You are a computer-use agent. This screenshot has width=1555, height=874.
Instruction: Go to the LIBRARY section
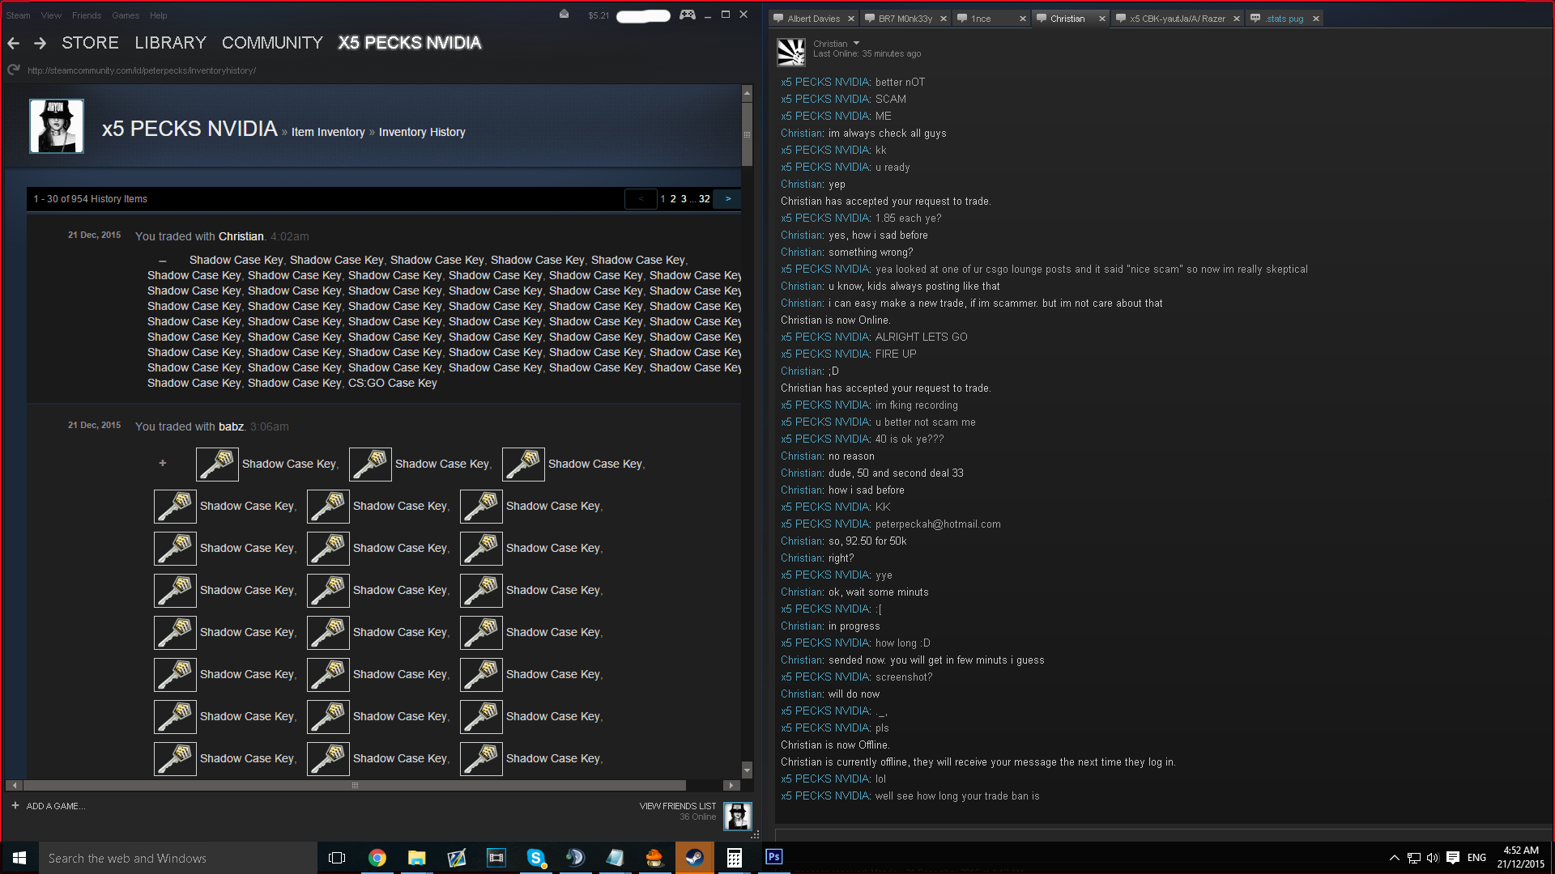pyautogui.click(x=170, y=43)
